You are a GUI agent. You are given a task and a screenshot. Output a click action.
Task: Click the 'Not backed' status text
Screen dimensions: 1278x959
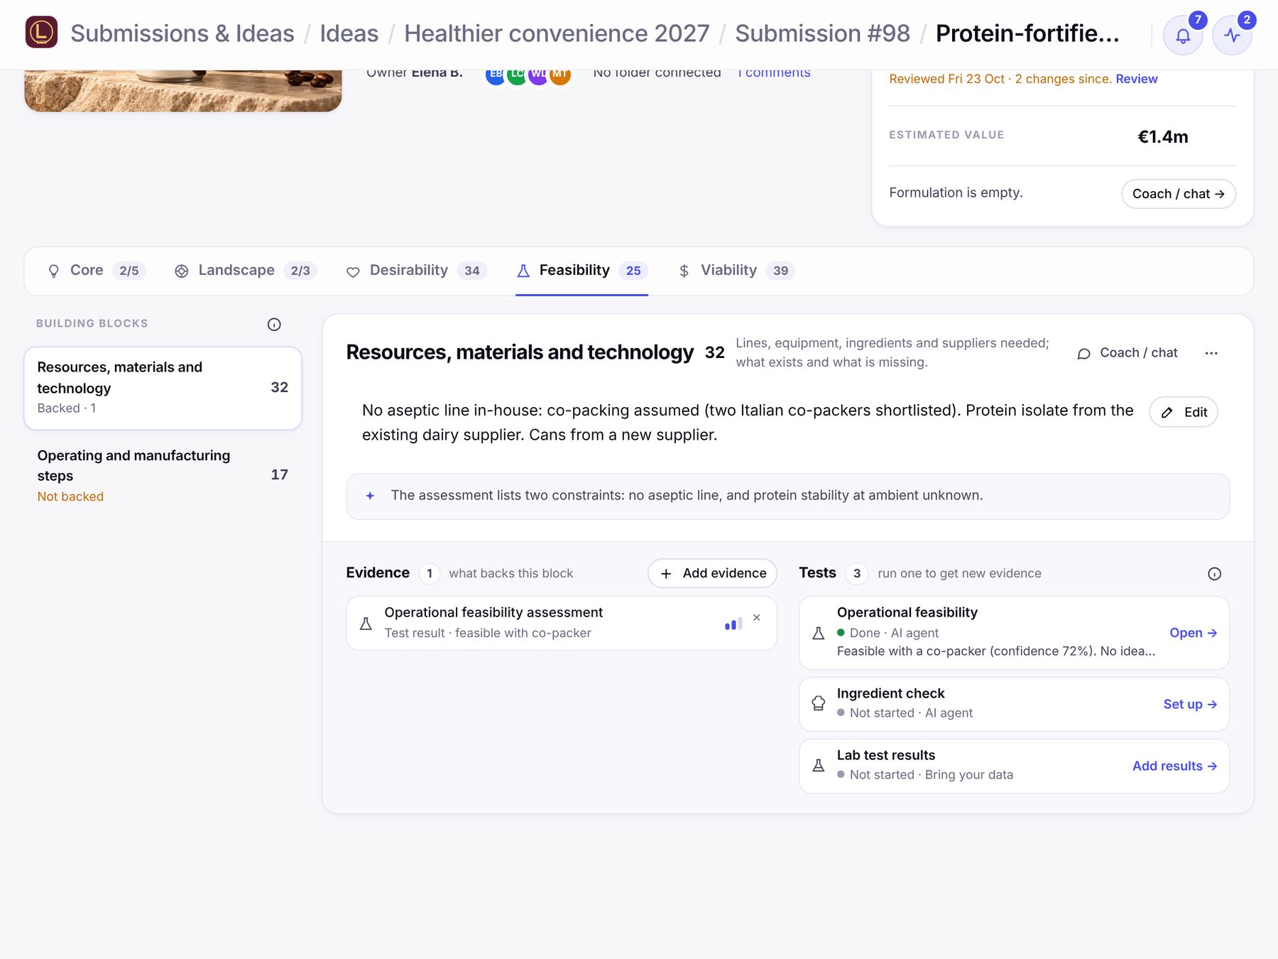[x=70, y=497]
